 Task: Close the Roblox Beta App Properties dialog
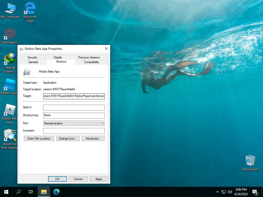coord(106,48)
